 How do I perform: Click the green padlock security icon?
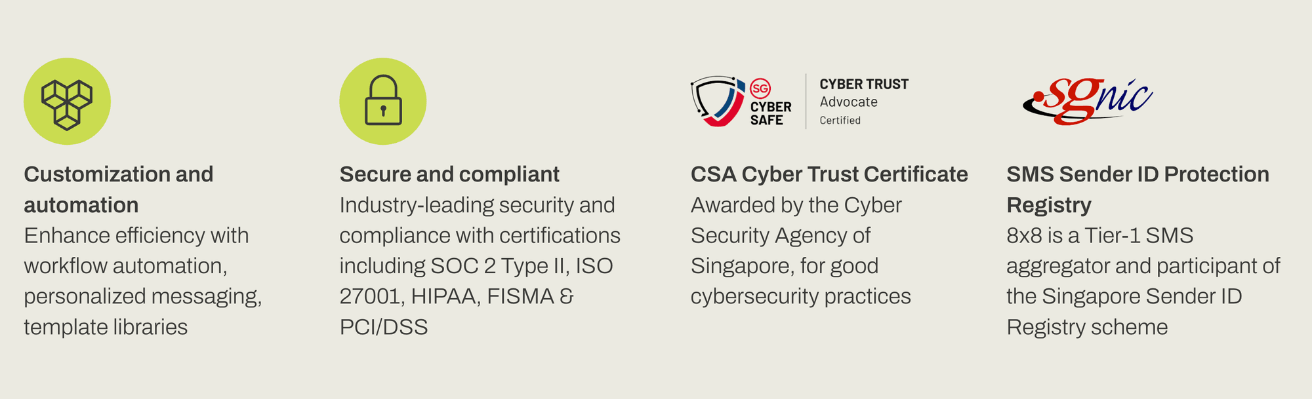pos(383,102)
